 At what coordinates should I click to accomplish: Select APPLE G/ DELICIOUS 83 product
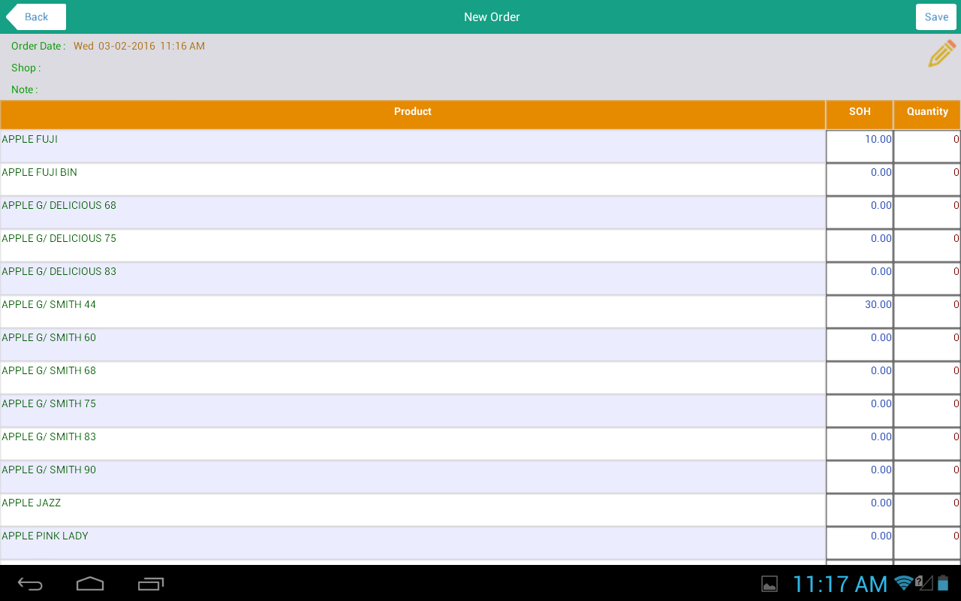(413, 279)
